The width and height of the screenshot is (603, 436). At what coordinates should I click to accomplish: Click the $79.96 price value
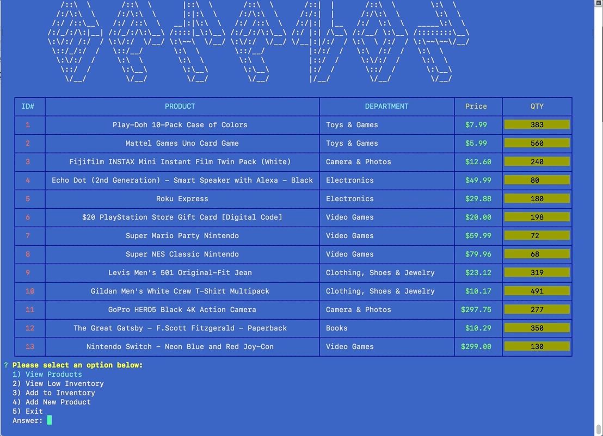pyautogui.click(x=478, y=254)
